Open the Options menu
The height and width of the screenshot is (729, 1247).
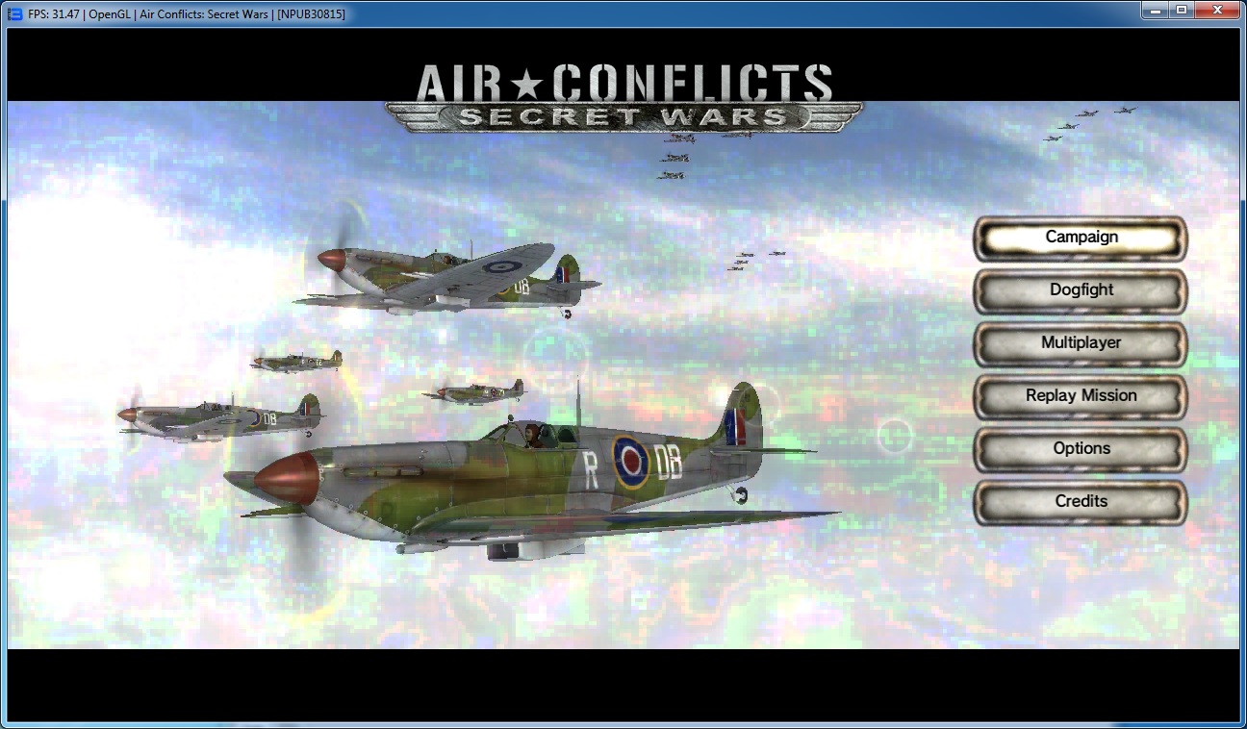point(1081,449)
